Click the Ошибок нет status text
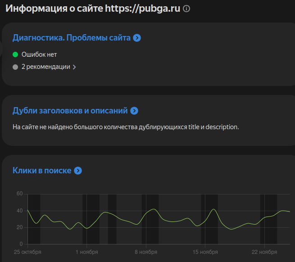295x262 pixels. 39,54
